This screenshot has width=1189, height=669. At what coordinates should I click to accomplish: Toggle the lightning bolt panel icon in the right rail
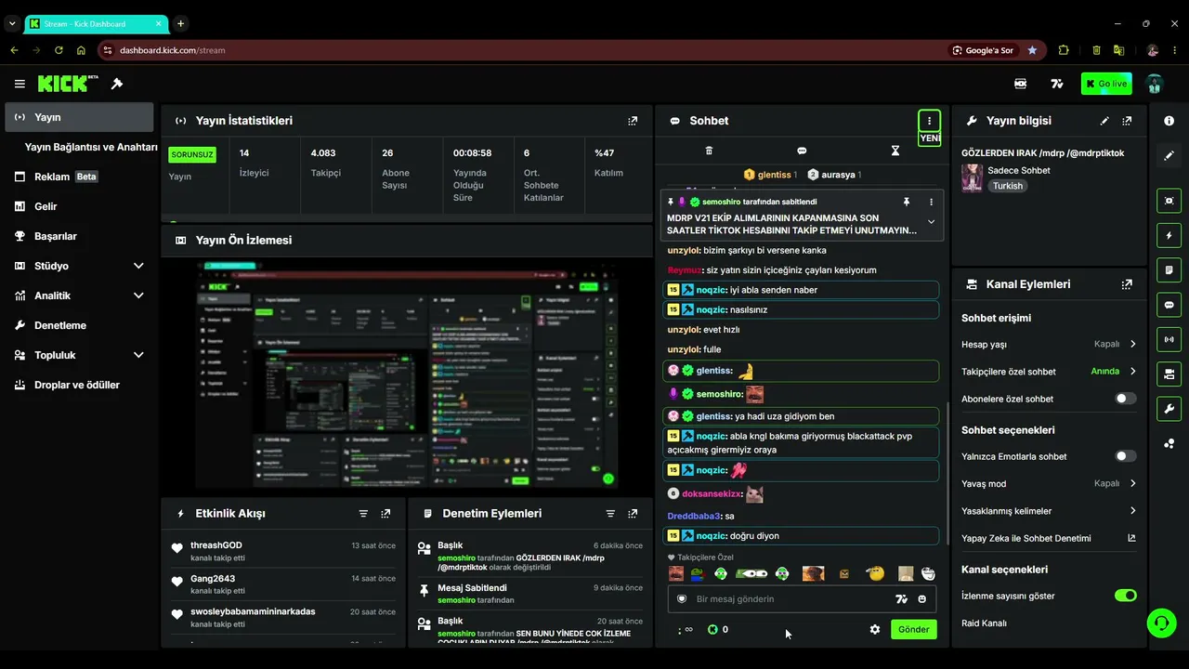[1169, 235]
